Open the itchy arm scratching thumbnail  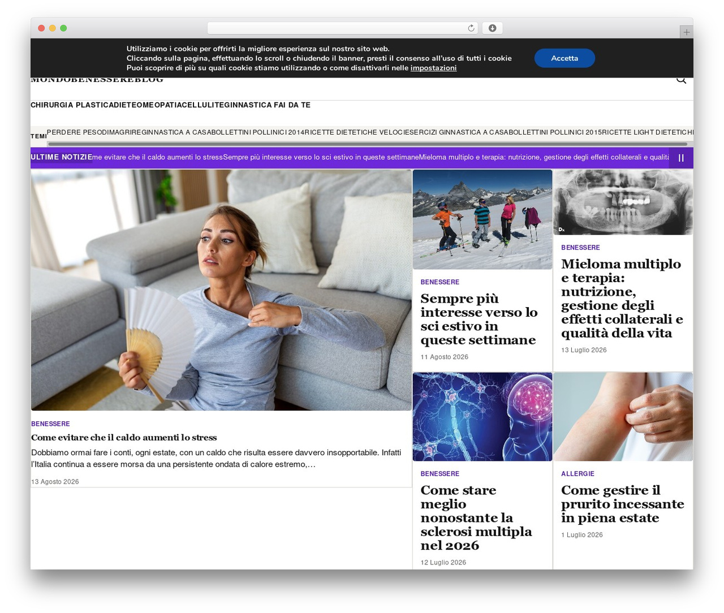623,417
